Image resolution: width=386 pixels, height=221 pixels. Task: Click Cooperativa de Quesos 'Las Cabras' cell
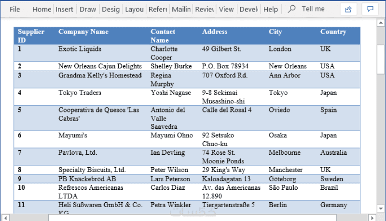(x=101, y=118)
